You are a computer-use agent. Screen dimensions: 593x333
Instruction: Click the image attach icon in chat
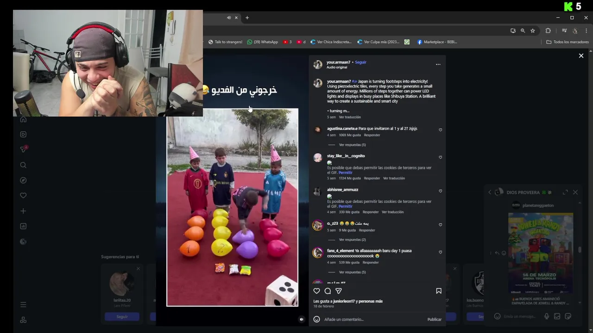coord(557,316)
